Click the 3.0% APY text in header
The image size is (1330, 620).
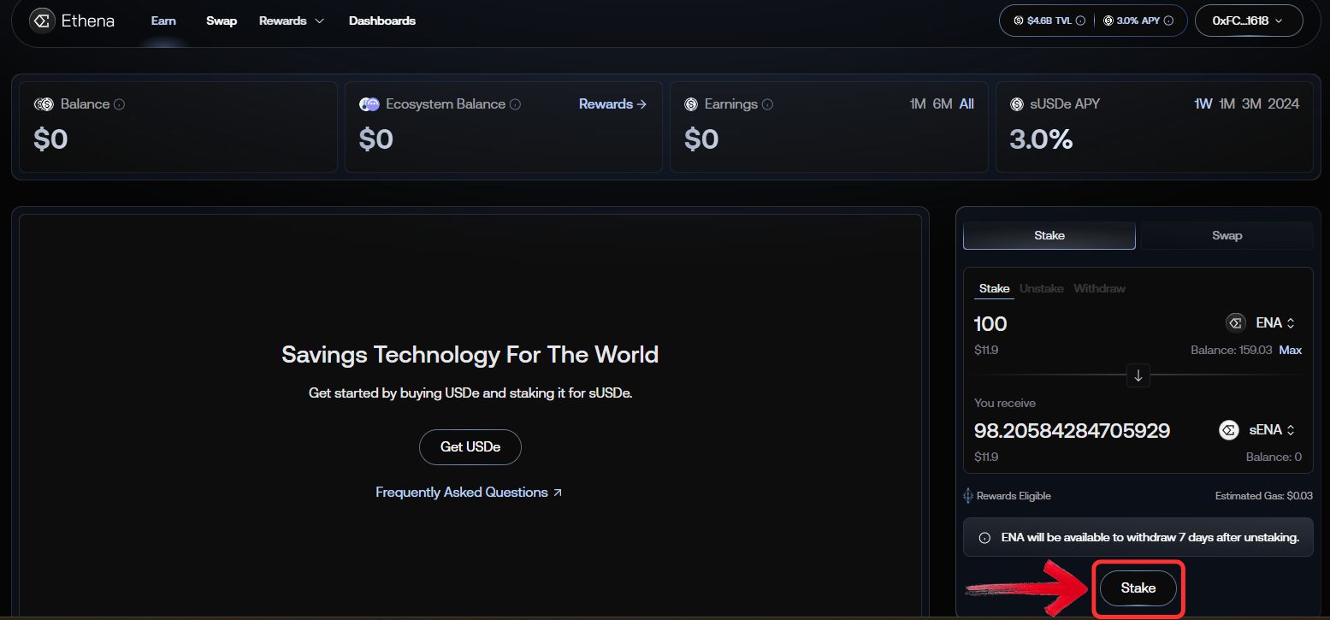pyautogui.click(x=1138, y=21)
